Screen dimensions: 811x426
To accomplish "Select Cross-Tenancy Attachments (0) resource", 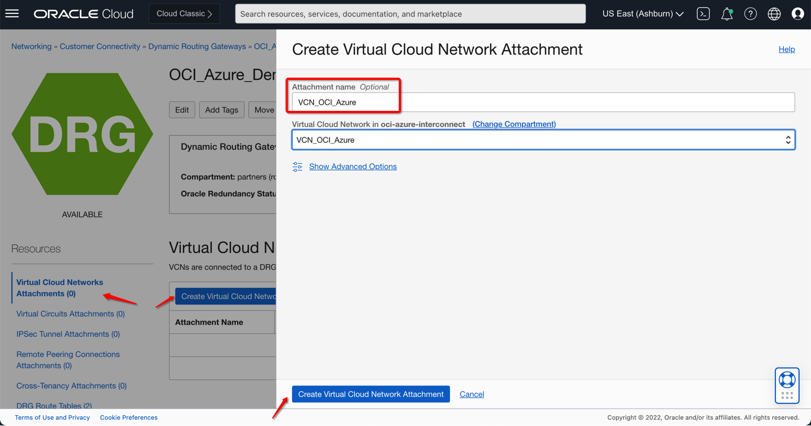I will tap(72, 386).
